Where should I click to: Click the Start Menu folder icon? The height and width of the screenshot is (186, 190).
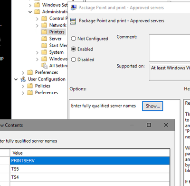coord(44,45)
